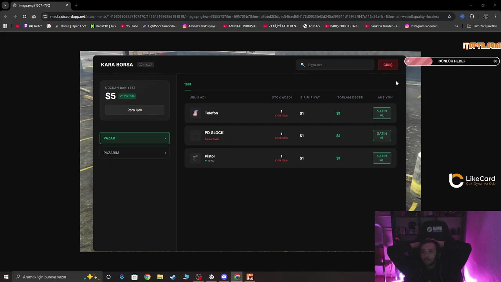Click the ÇIKIŞ exit button
This screenshot has height=282, width=501.
(388, 65)
